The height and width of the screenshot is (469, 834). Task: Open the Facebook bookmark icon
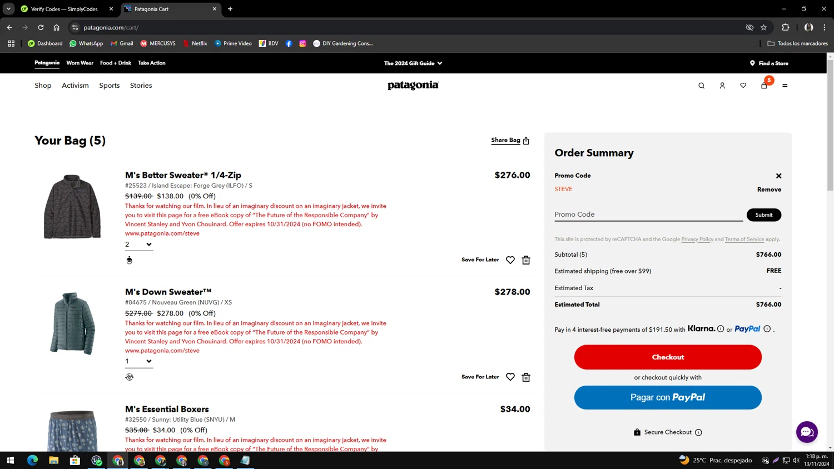click(289, 43)
